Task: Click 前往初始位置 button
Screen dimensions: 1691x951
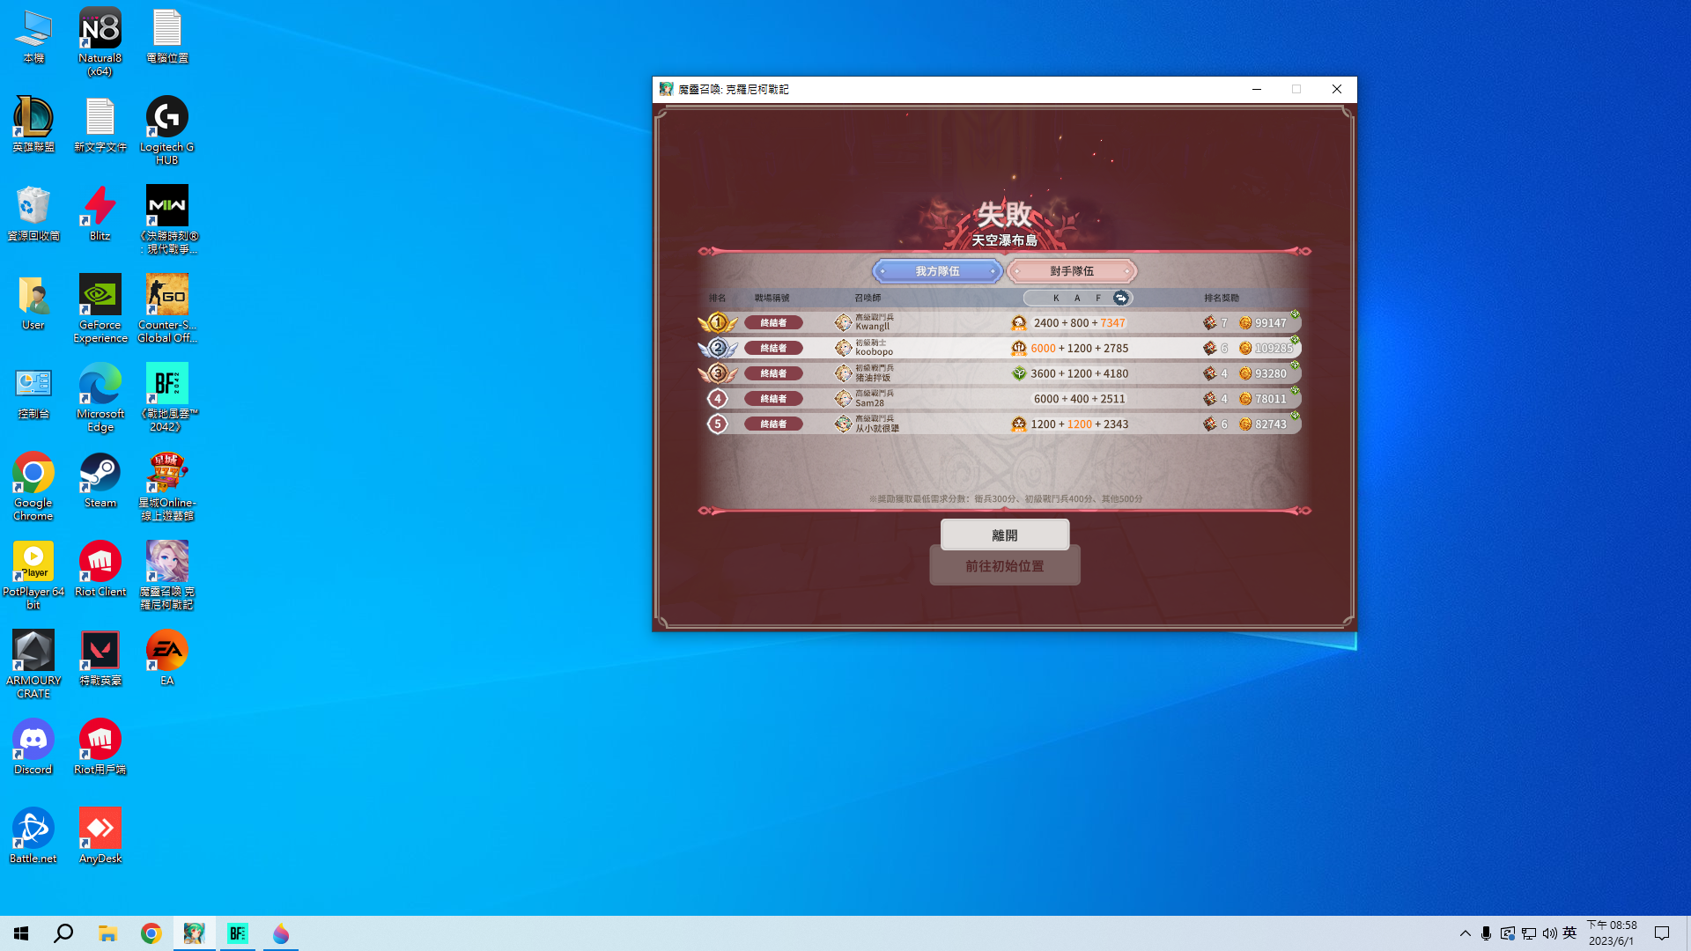Action: pos(1004,566)
